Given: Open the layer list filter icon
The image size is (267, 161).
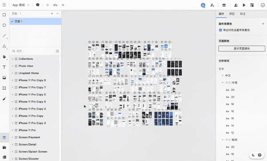Looking at the screenshot, I should (57, 51).
